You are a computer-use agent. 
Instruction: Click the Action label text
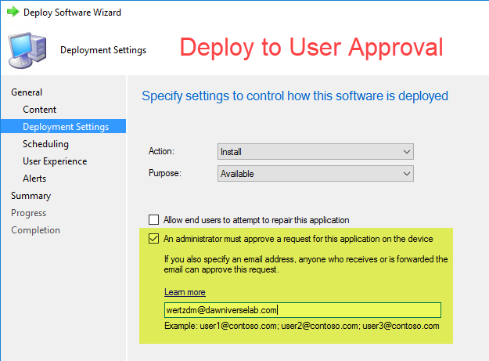[162, 151]
